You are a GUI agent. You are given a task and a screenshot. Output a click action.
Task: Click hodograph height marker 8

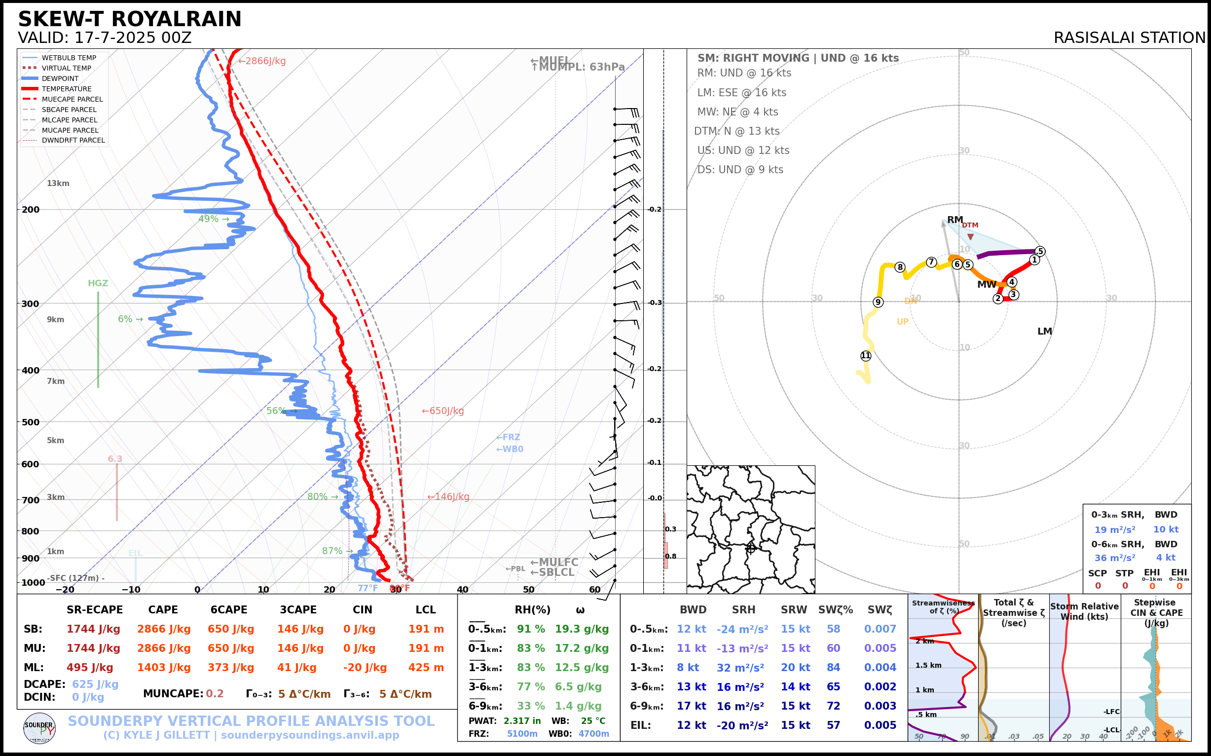(900, 267)
